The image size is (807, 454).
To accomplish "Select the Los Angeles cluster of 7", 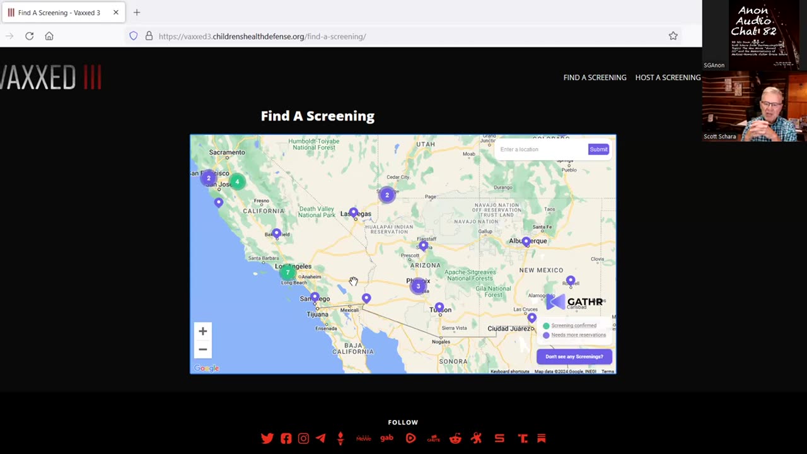I will [287, 272].
